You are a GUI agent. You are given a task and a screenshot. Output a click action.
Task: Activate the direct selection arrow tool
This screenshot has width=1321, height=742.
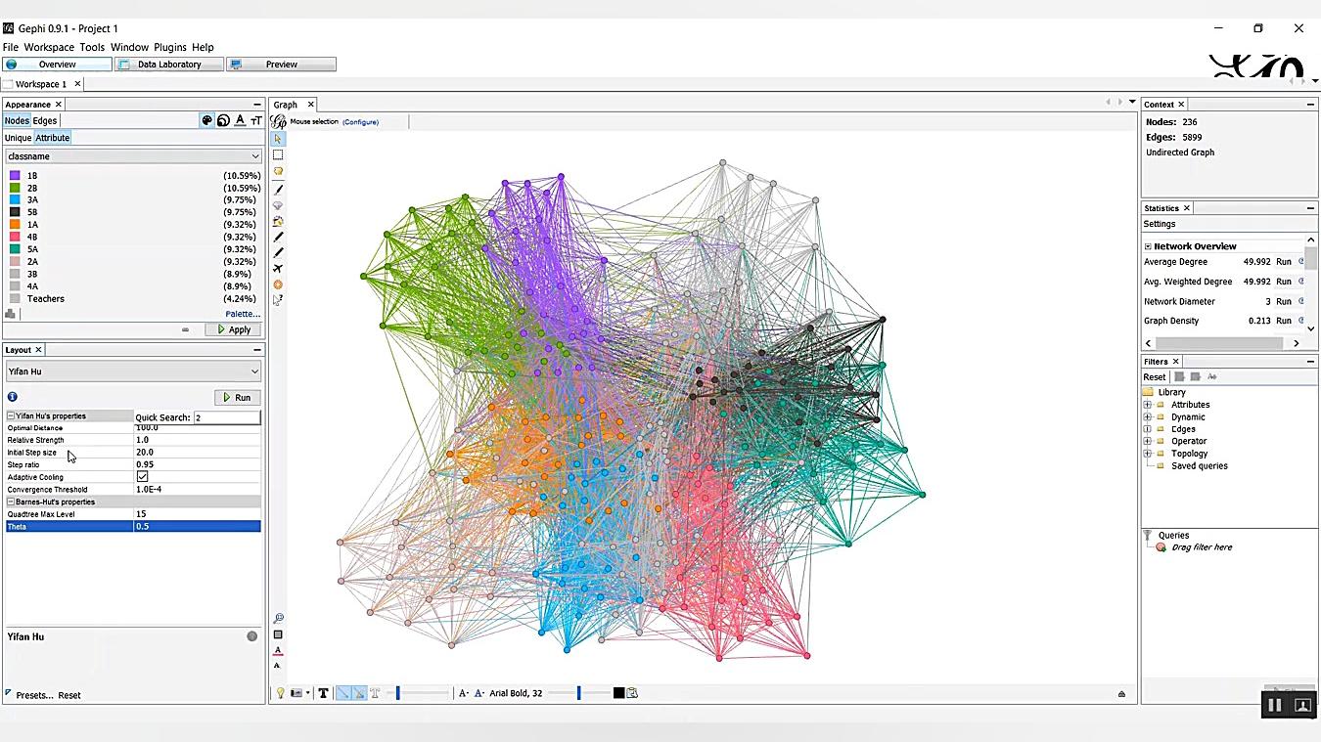pyautogui.click(x=278, y=139)
